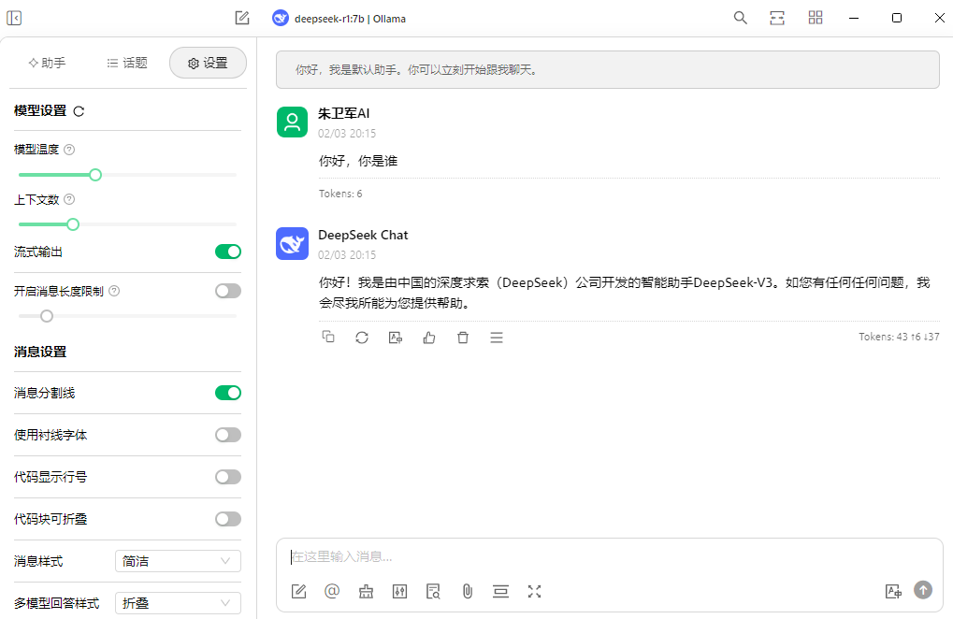953x619 pixels.
Task: Open the mini-apps grid icon
Action: click(815, 18)
